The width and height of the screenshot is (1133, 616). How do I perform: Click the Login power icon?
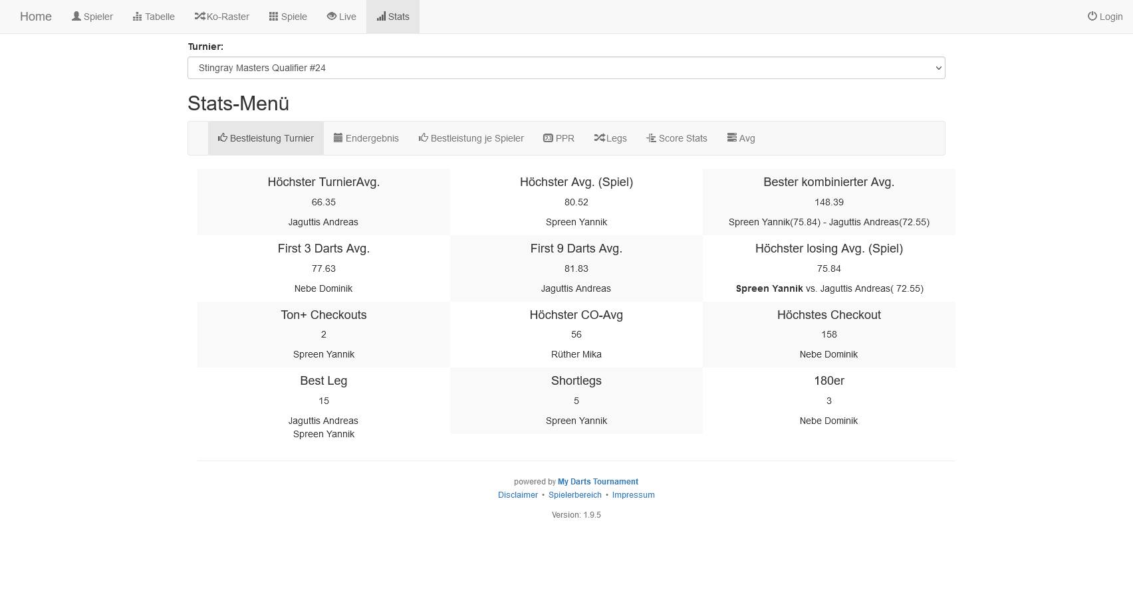[x=1092, y=17]
